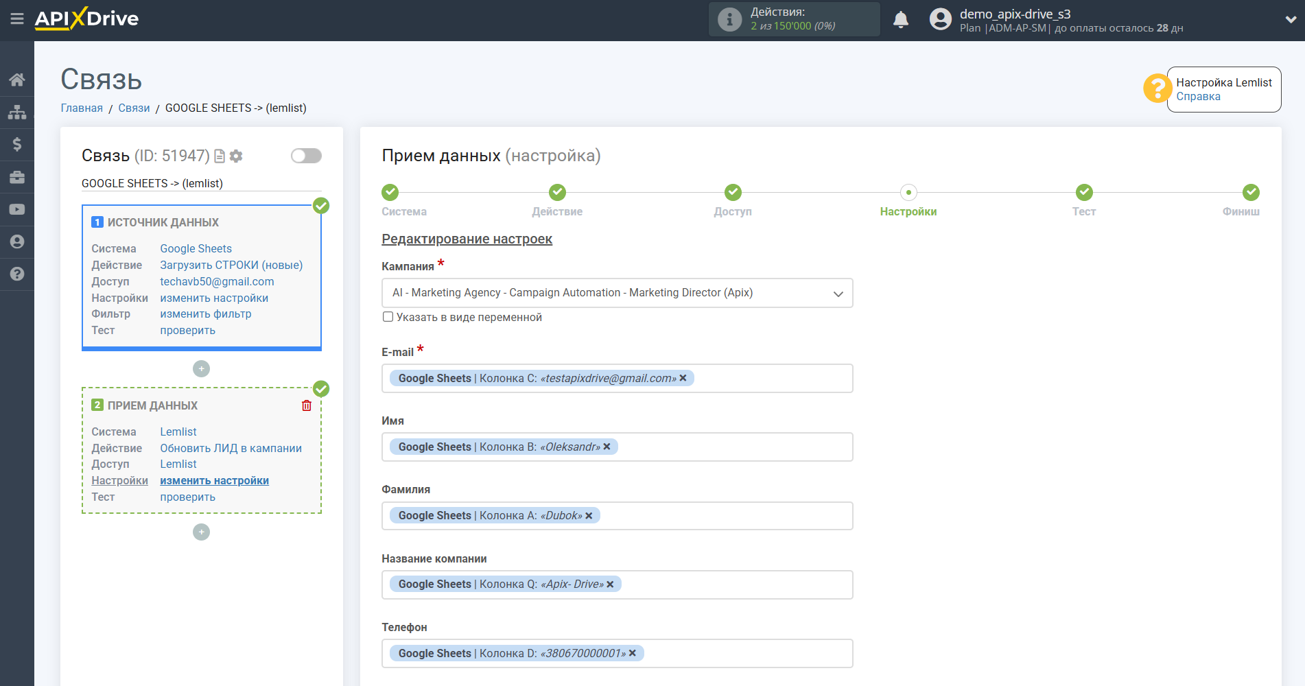1305x686 pixels.
Task: Click the Lemlist system link in receiver block
Action: (x=178, y=431)
